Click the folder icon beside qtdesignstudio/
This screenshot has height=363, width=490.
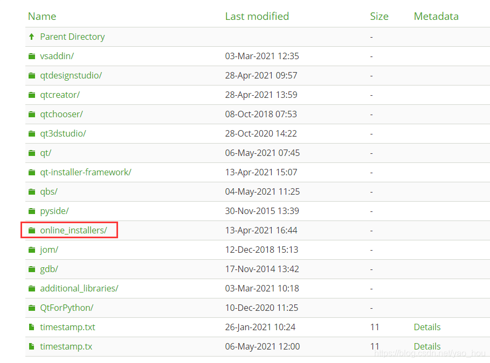(32, 75)
